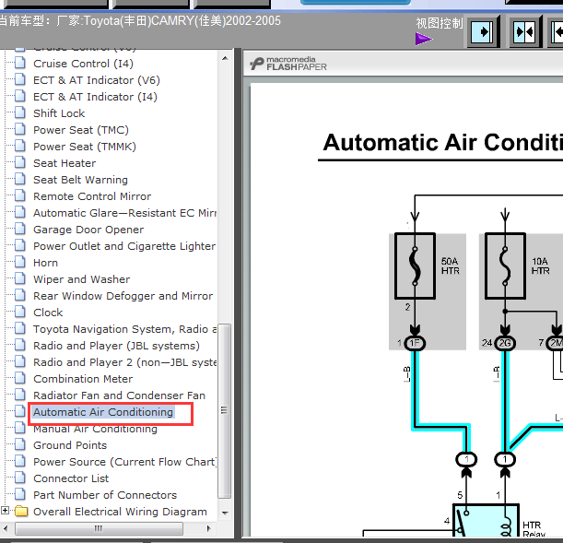Open Automatic Glare-Resistant EC Mirror entry
563x543 pixels.
point(125,213)
